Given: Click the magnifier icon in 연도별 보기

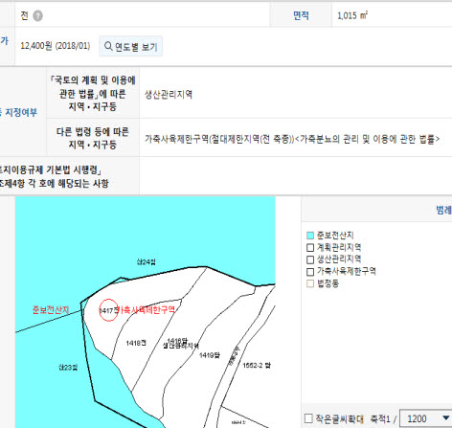Looking at the screenshot, I should tap(108, 46).
